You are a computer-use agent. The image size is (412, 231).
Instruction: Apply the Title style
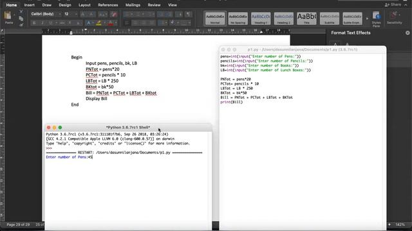click(306, 19)
